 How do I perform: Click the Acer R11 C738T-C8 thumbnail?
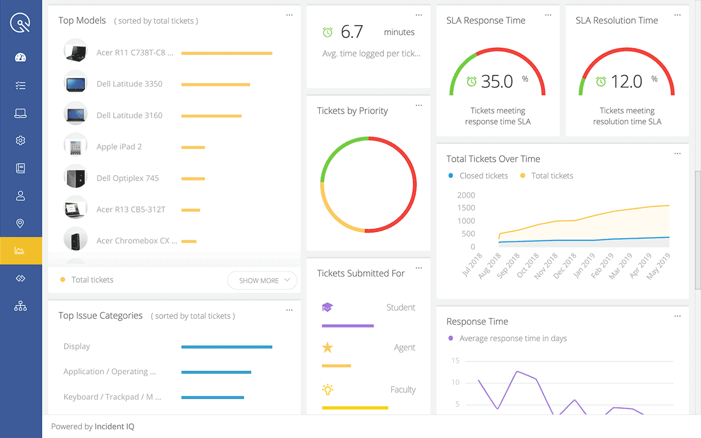76,51
